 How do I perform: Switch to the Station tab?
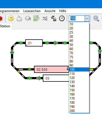(5, 26)
